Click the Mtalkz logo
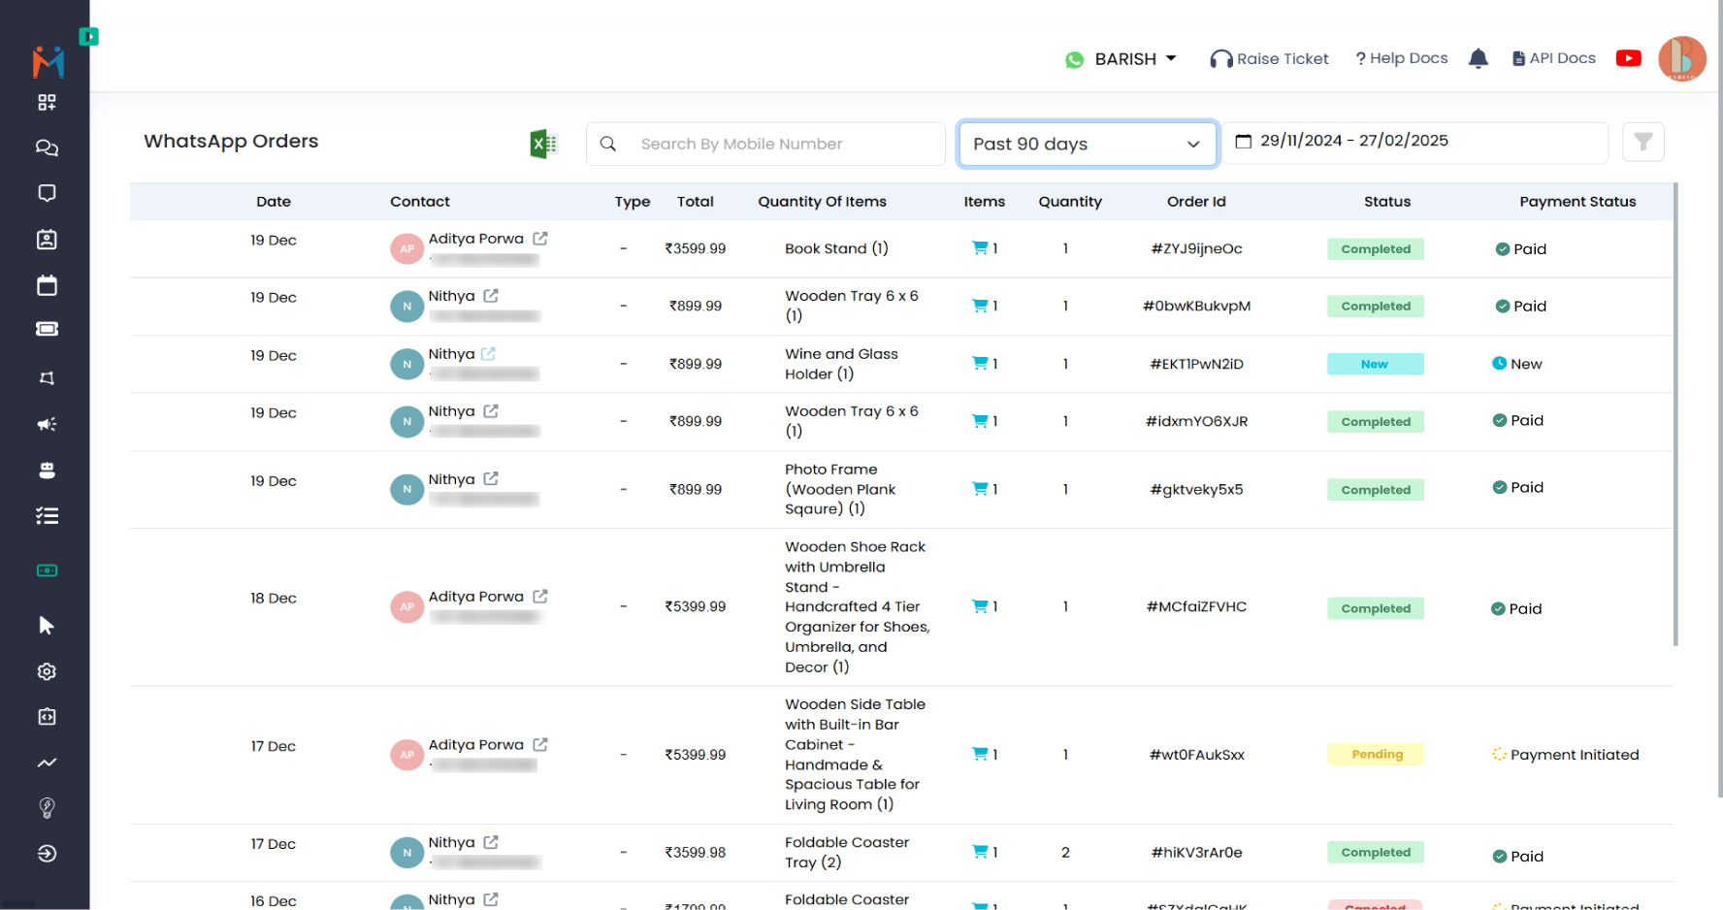The width and height of the screenshot is (1723, 910). pos(48,62)
